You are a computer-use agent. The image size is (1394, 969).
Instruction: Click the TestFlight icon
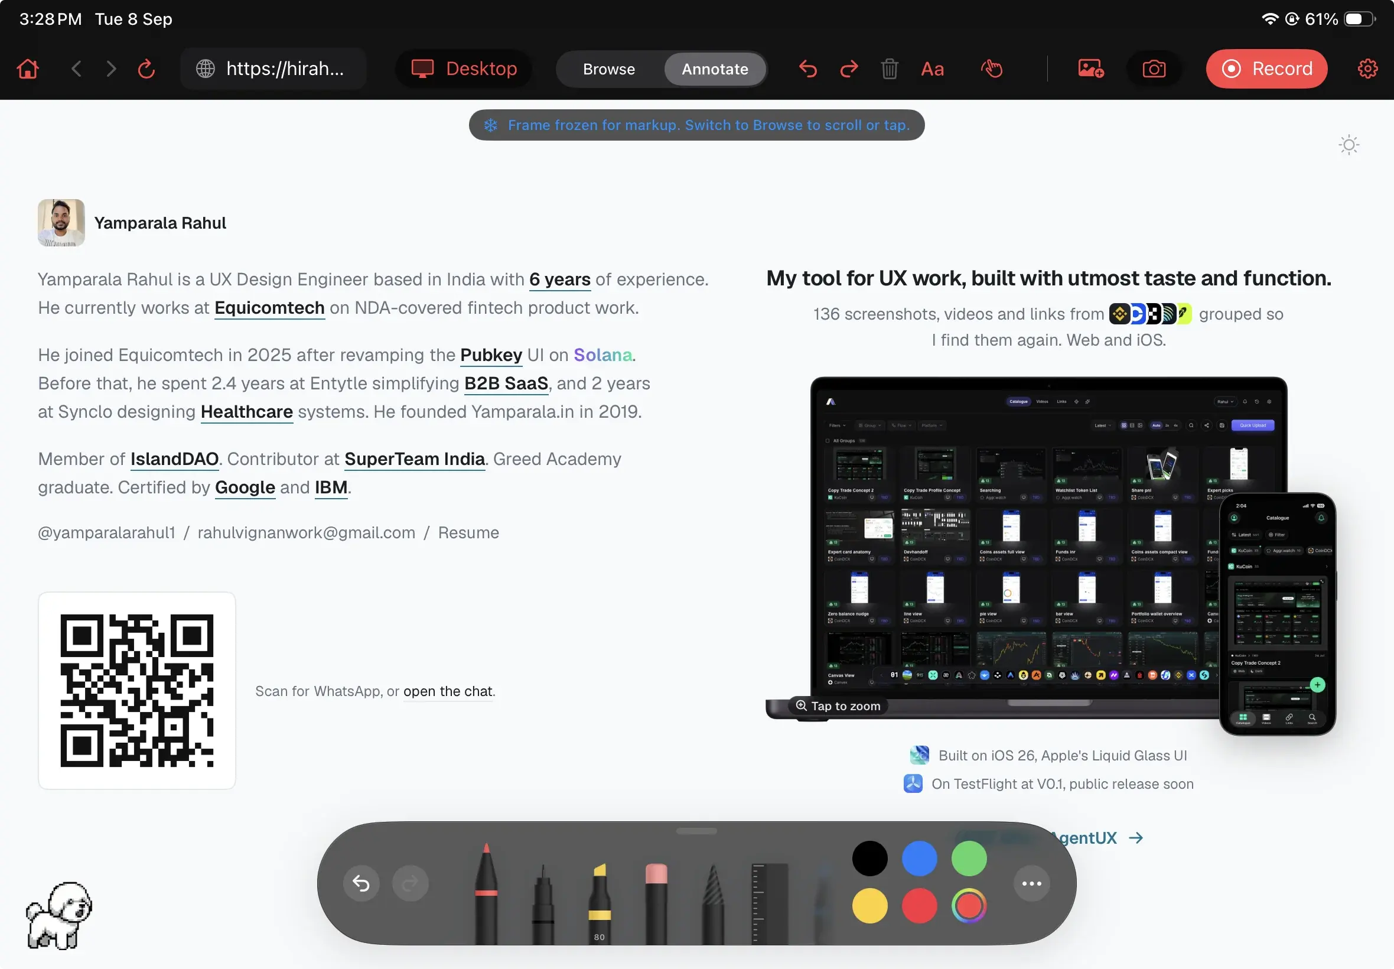[913, 784]
